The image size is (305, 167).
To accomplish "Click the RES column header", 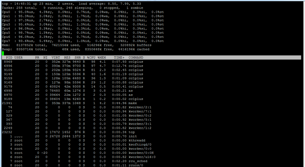I will (67, 58).
